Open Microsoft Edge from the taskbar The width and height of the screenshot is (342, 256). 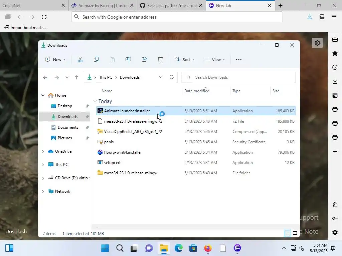(178, 248)
